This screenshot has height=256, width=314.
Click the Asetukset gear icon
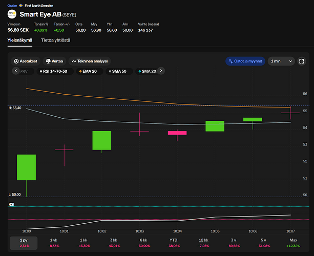point(16,61)
